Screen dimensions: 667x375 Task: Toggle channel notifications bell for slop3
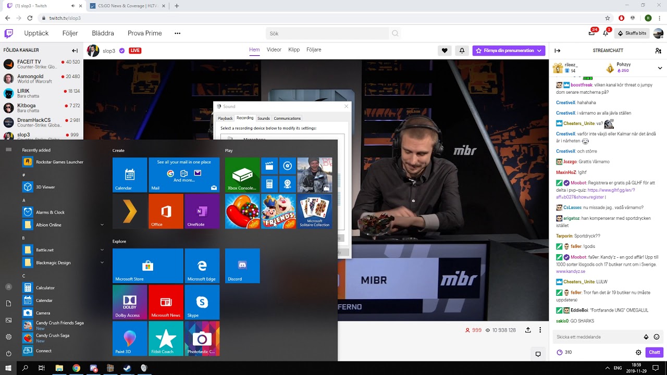tap(462, 51)
